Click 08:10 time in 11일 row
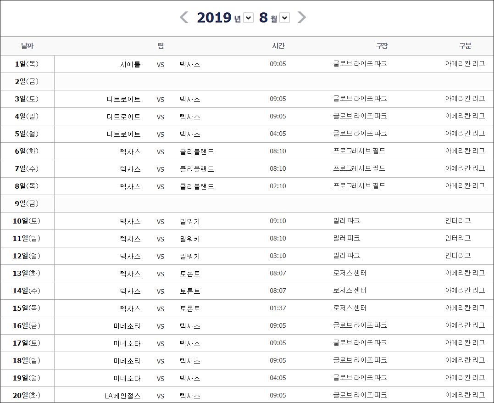494x403 pixels. coord(278,238)
